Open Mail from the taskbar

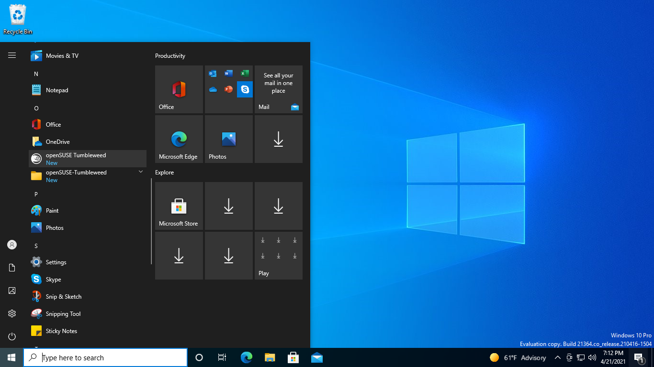(x=317, y=357)
